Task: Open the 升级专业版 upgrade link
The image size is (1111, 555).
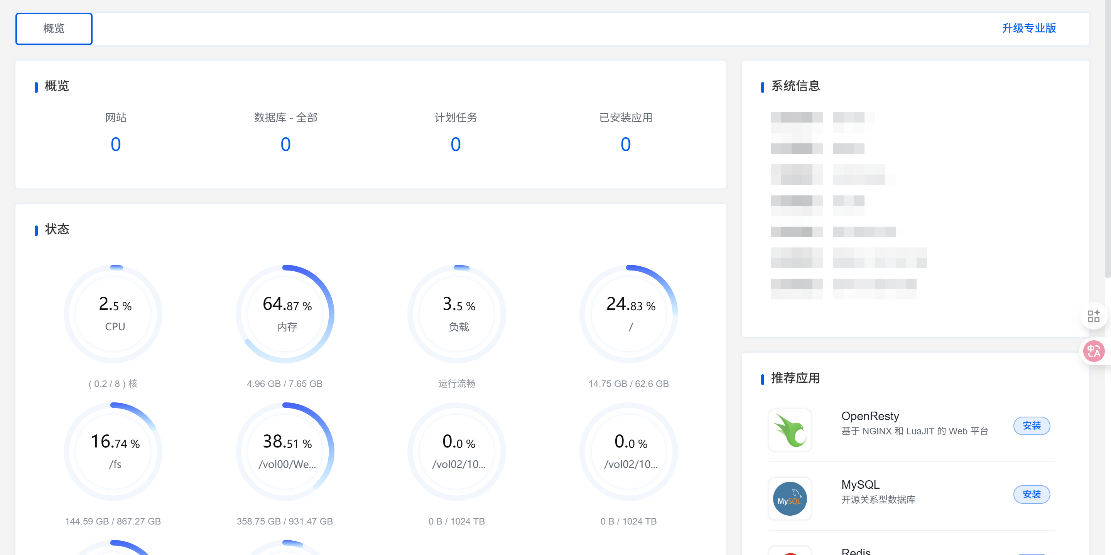Action: pos(1028,29)
